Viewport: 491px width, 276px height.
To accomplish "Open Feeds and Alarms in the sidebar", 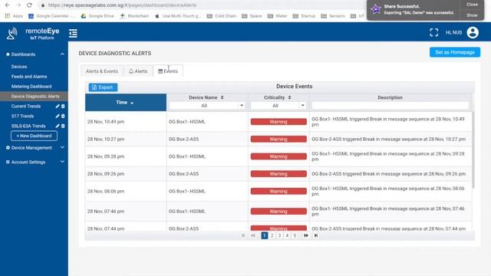I will tap(29, 77).
